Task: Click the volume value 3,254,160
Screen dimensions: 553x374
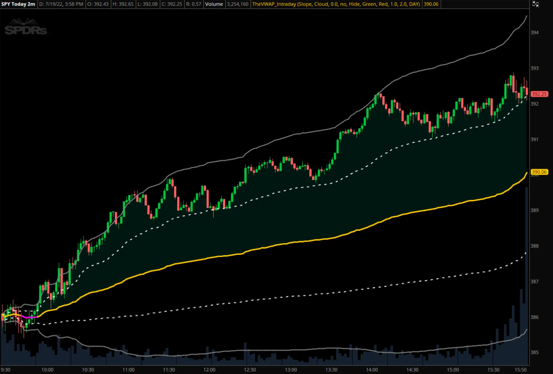Action: [x=238, y=4]
